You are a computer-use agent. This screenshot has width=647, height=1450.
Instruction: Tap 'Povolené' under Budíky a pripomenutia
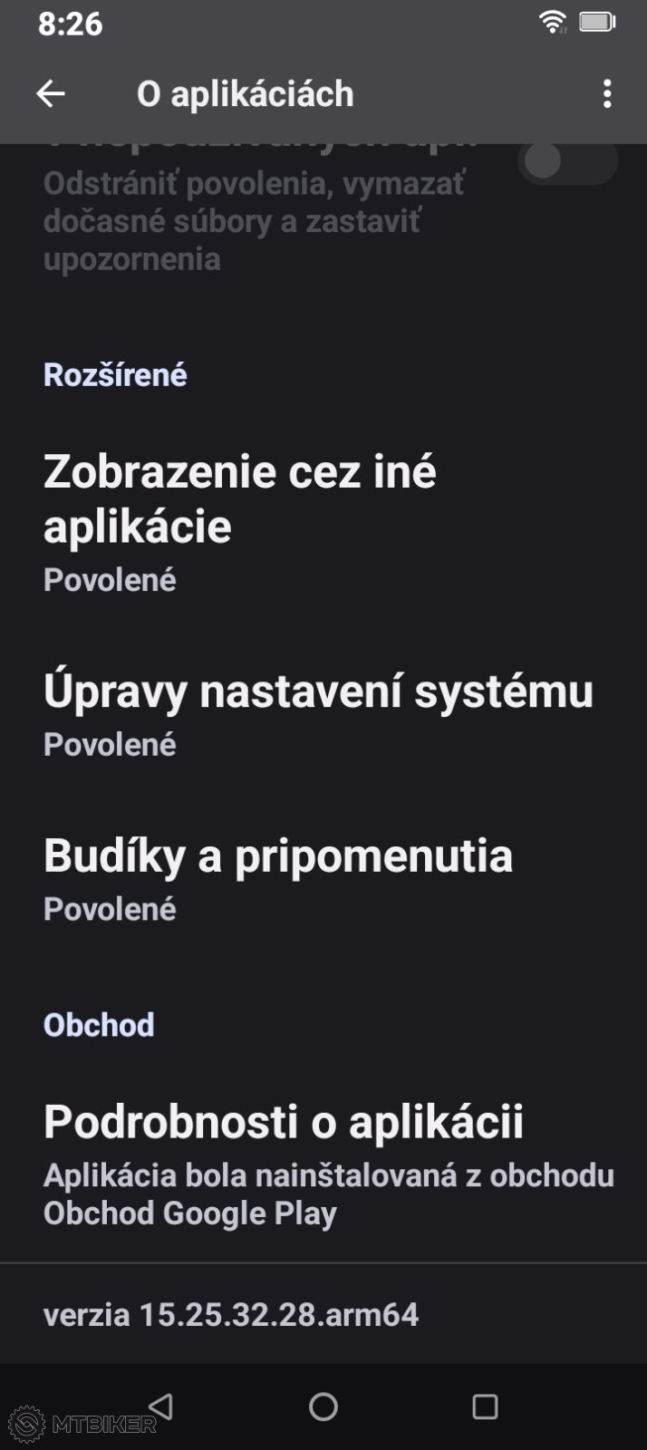[110, 909]
